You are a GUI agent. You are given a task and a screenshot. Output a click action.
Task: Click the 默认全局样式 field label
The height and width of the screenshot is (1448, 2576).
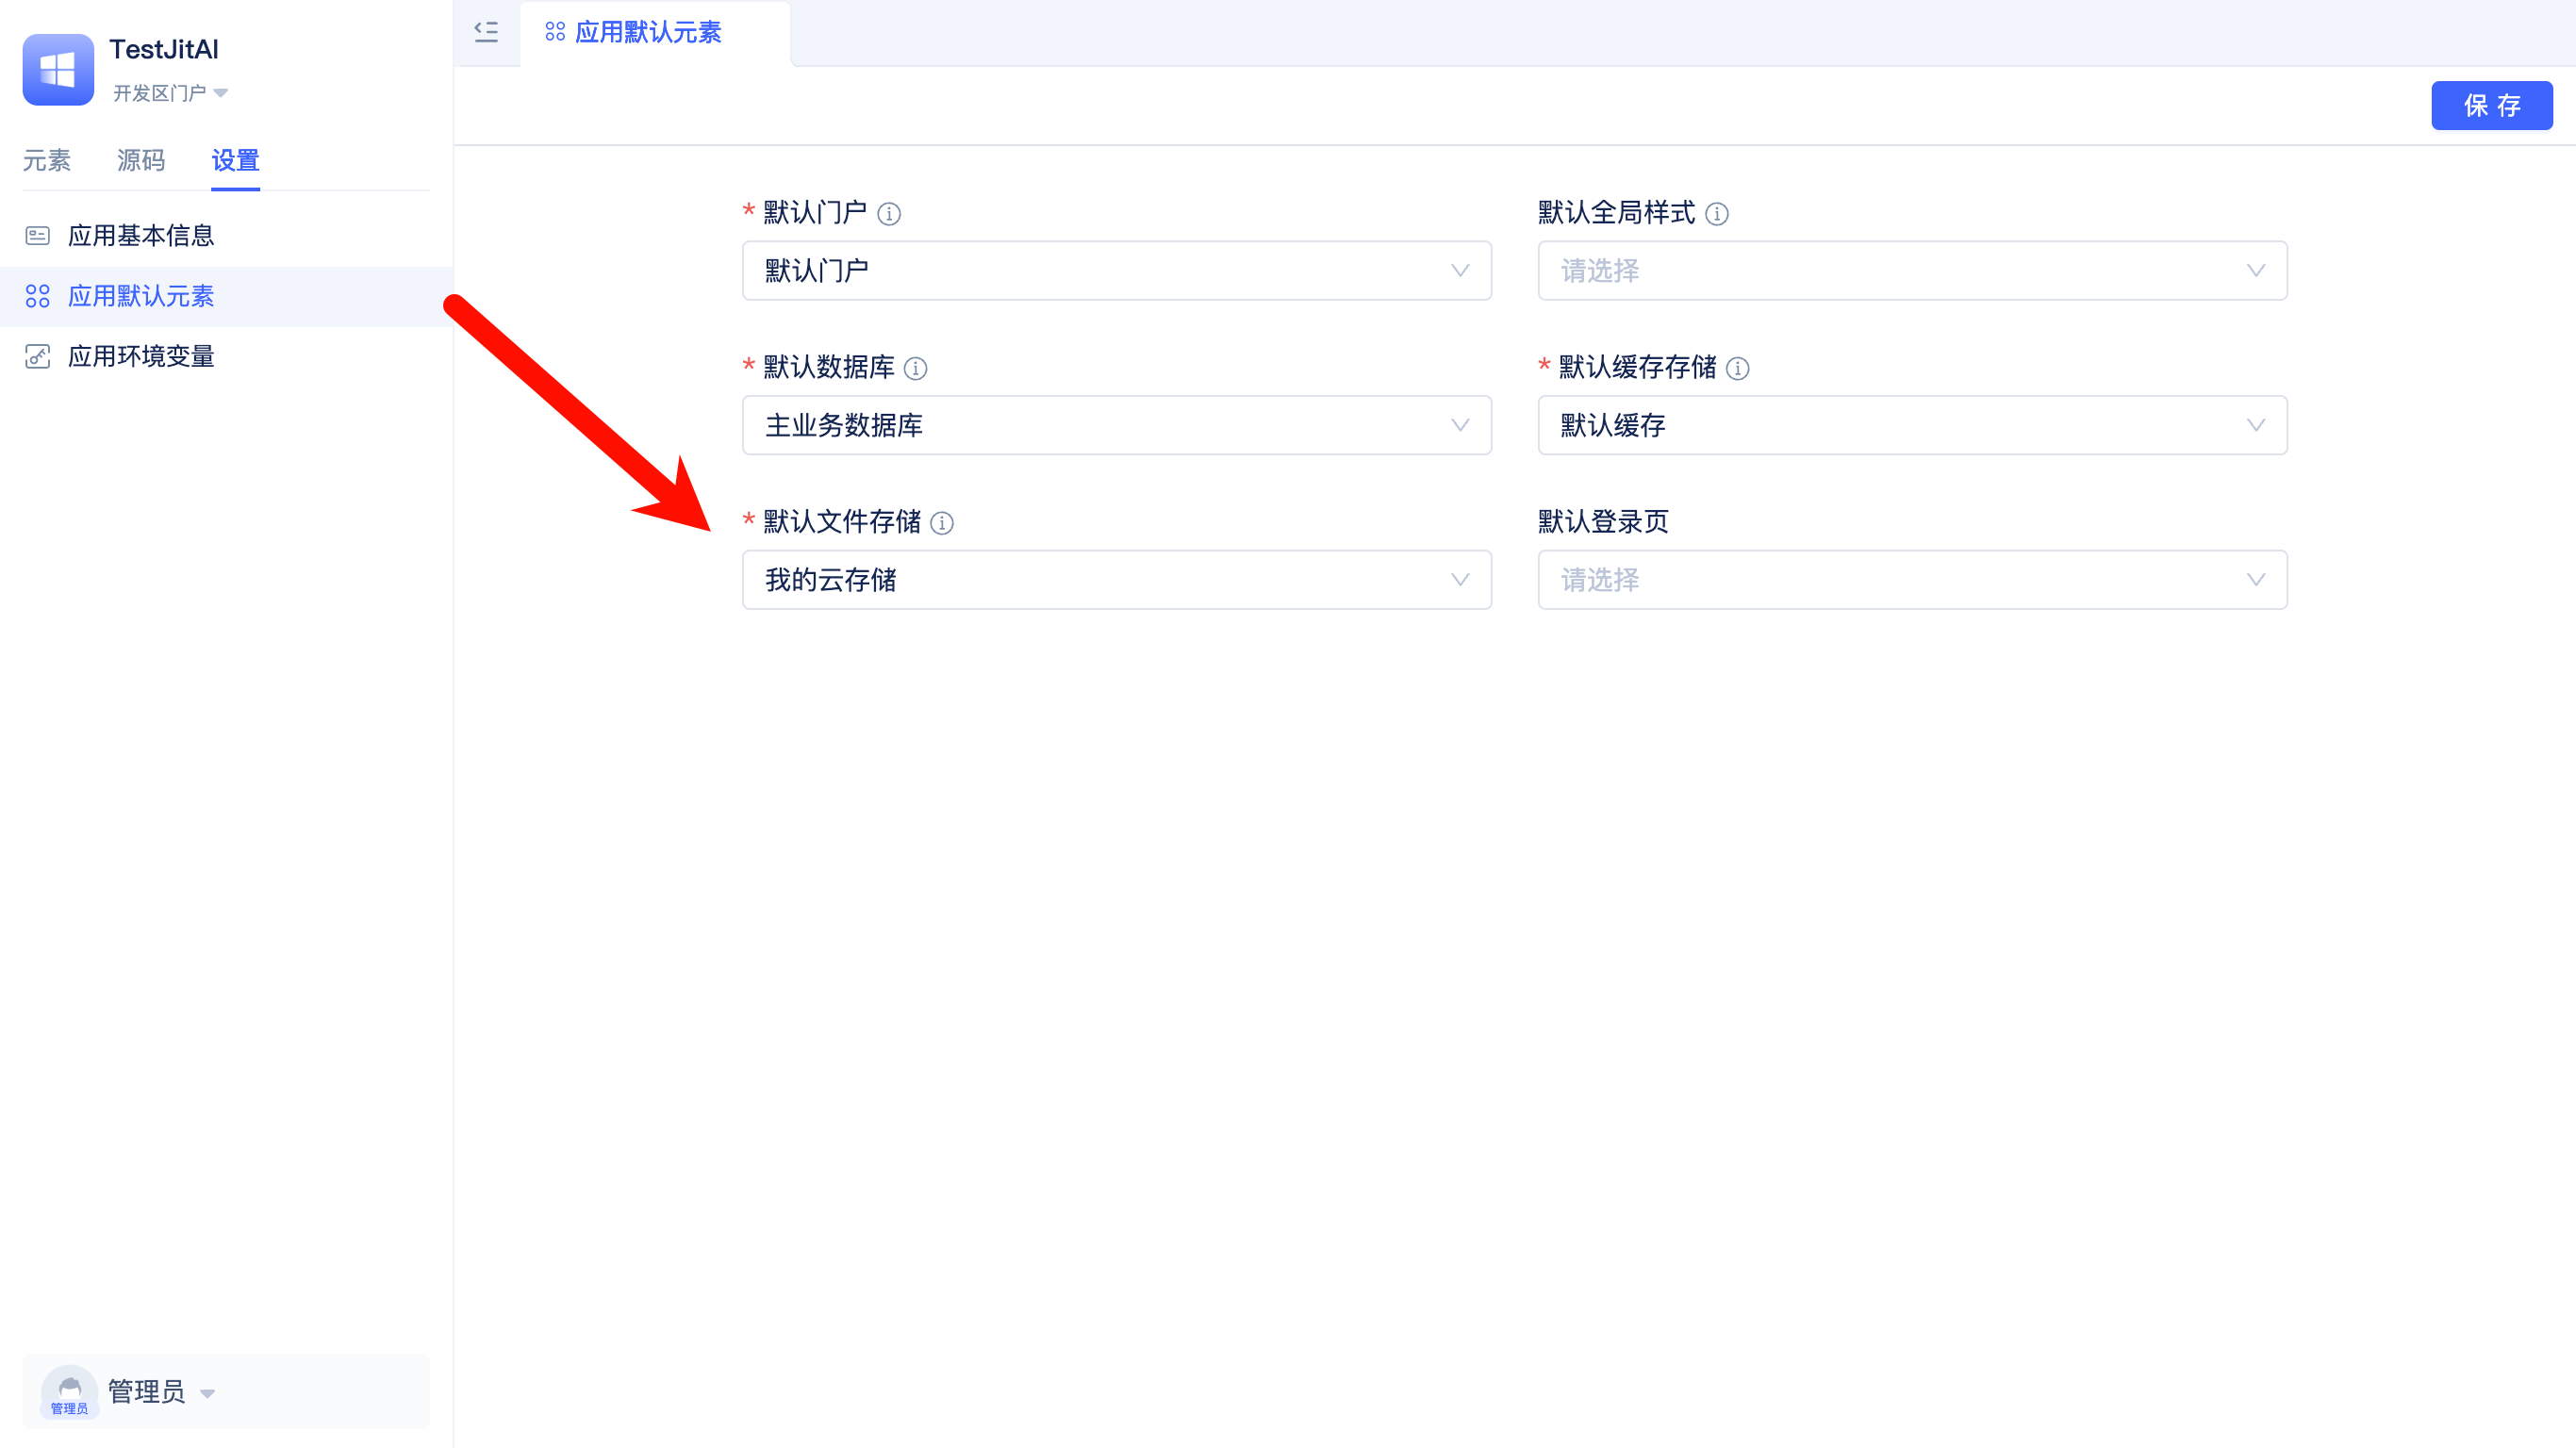(x=1615, y=213)
